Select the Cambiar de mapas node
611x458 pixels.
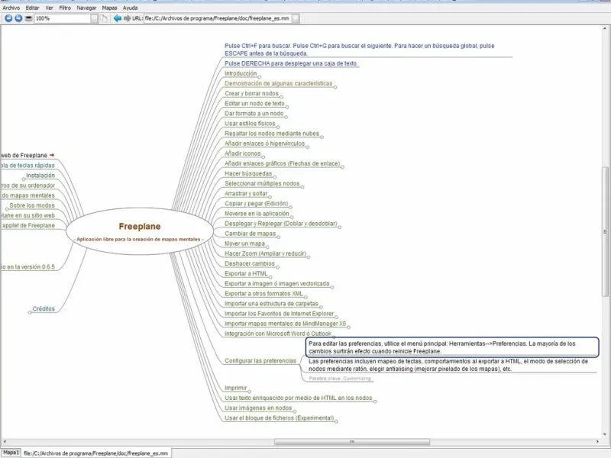[251, 234]
